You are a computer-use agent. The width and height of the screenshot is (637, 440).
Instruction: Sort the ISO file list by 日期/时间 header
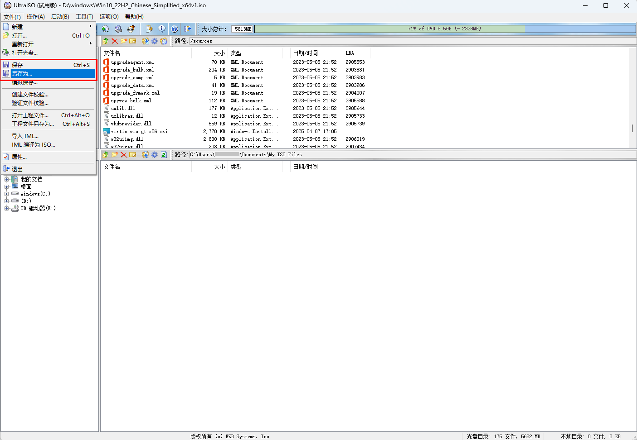[x=316, y=53]
